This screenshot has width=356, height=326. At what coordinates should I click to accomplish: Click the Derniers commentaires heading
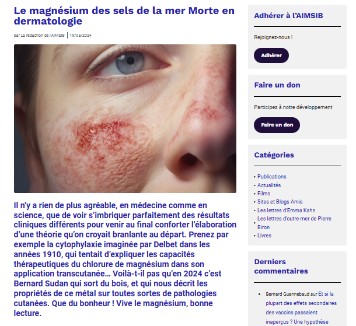pyautogui.click(x=281, y=267)
